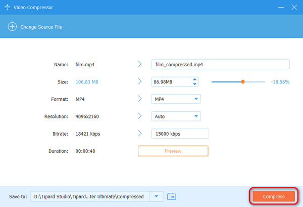Viewport: 303px width, 207px height.
Task: Click the original size 106.83 MB text
Action: [x=87, y=82]
